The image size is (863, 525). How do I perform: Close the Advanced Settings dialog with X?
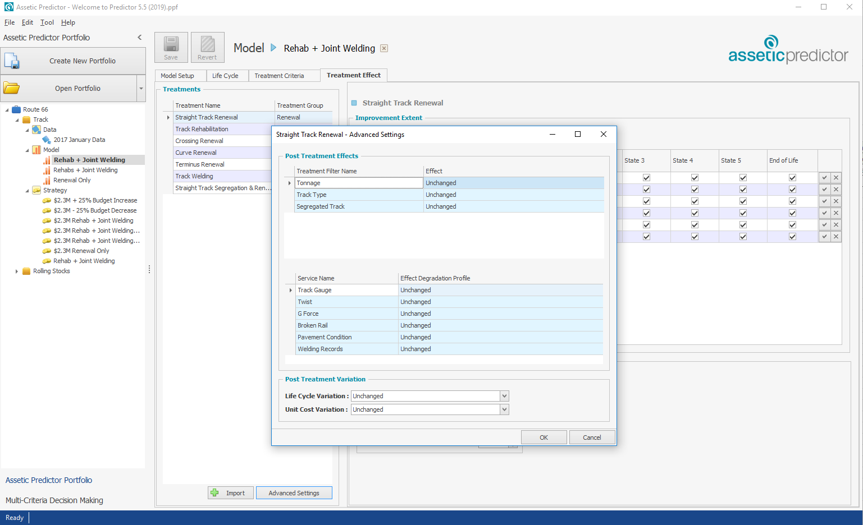point(604,134)
